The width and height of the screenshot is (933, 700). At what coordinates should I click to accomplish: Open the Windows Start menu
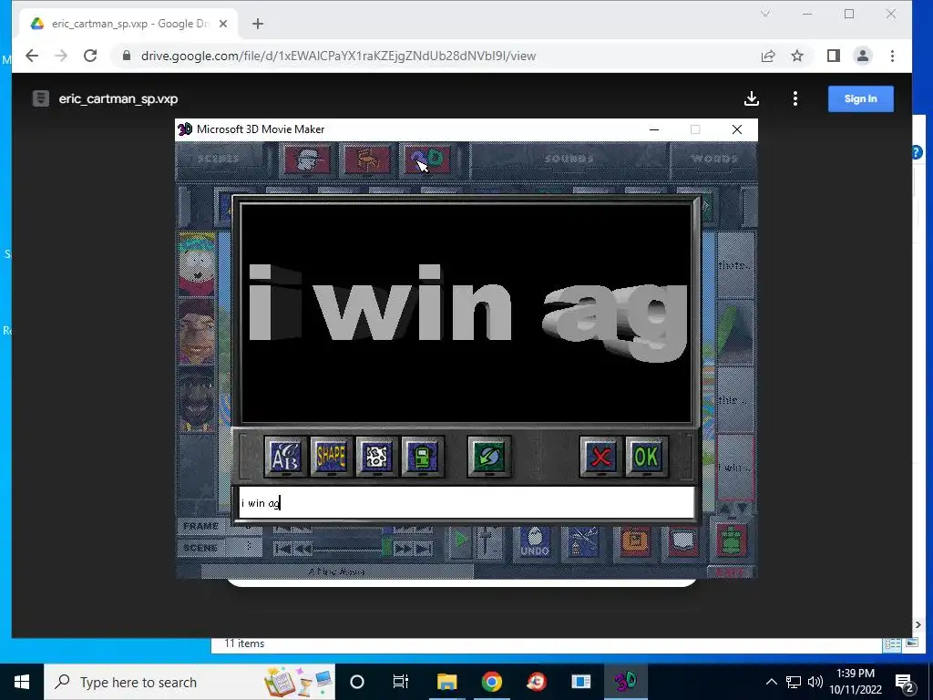pos(22,682)
